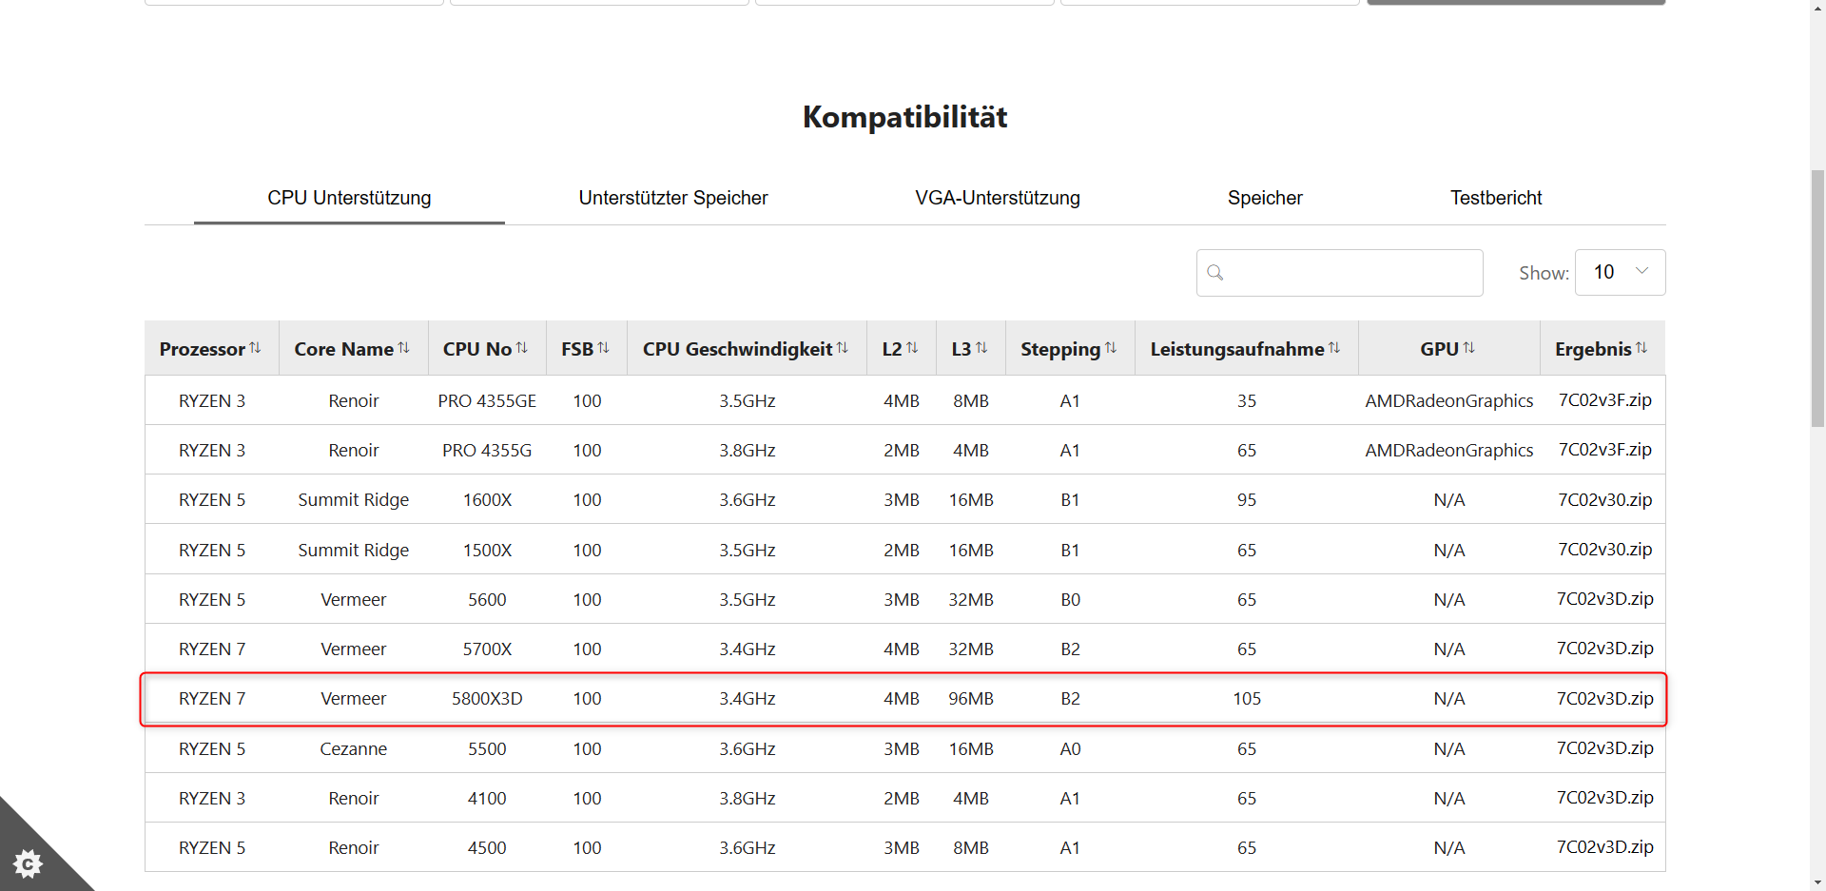Screen dimensions: 1826x891
Task: Click the 96MB L3 cell
Action: 971,698
